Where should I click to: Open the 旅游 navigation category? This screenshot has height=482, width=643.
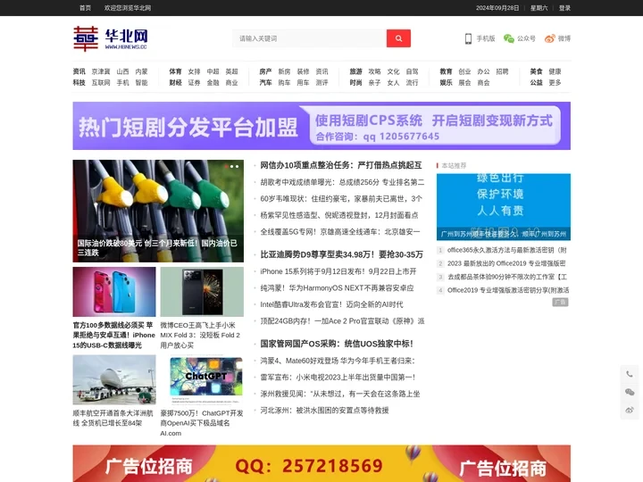356,71
